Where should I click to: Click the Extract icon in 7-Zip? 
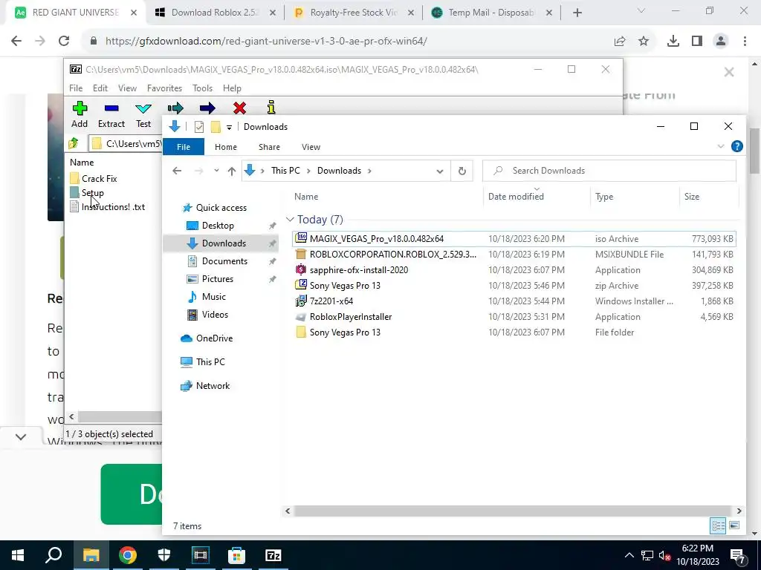click(111, 108)
